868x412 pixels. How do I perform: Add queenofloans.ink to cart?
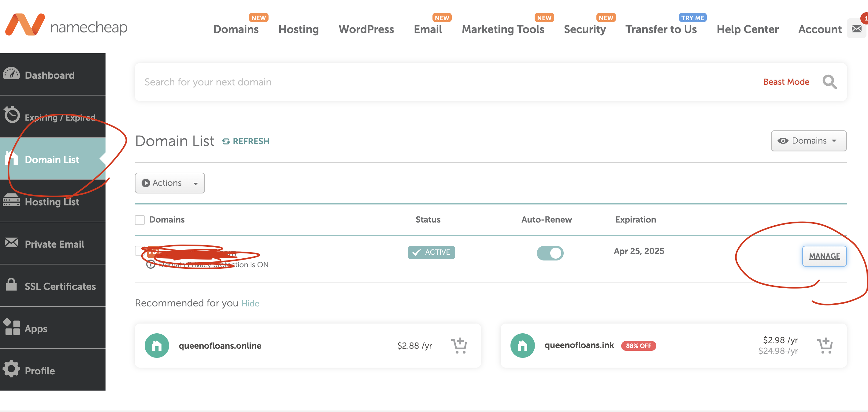[x=825, y=346]
